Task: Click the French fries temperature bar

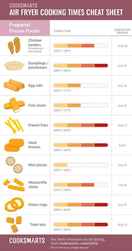Action: tap(81, 125)
